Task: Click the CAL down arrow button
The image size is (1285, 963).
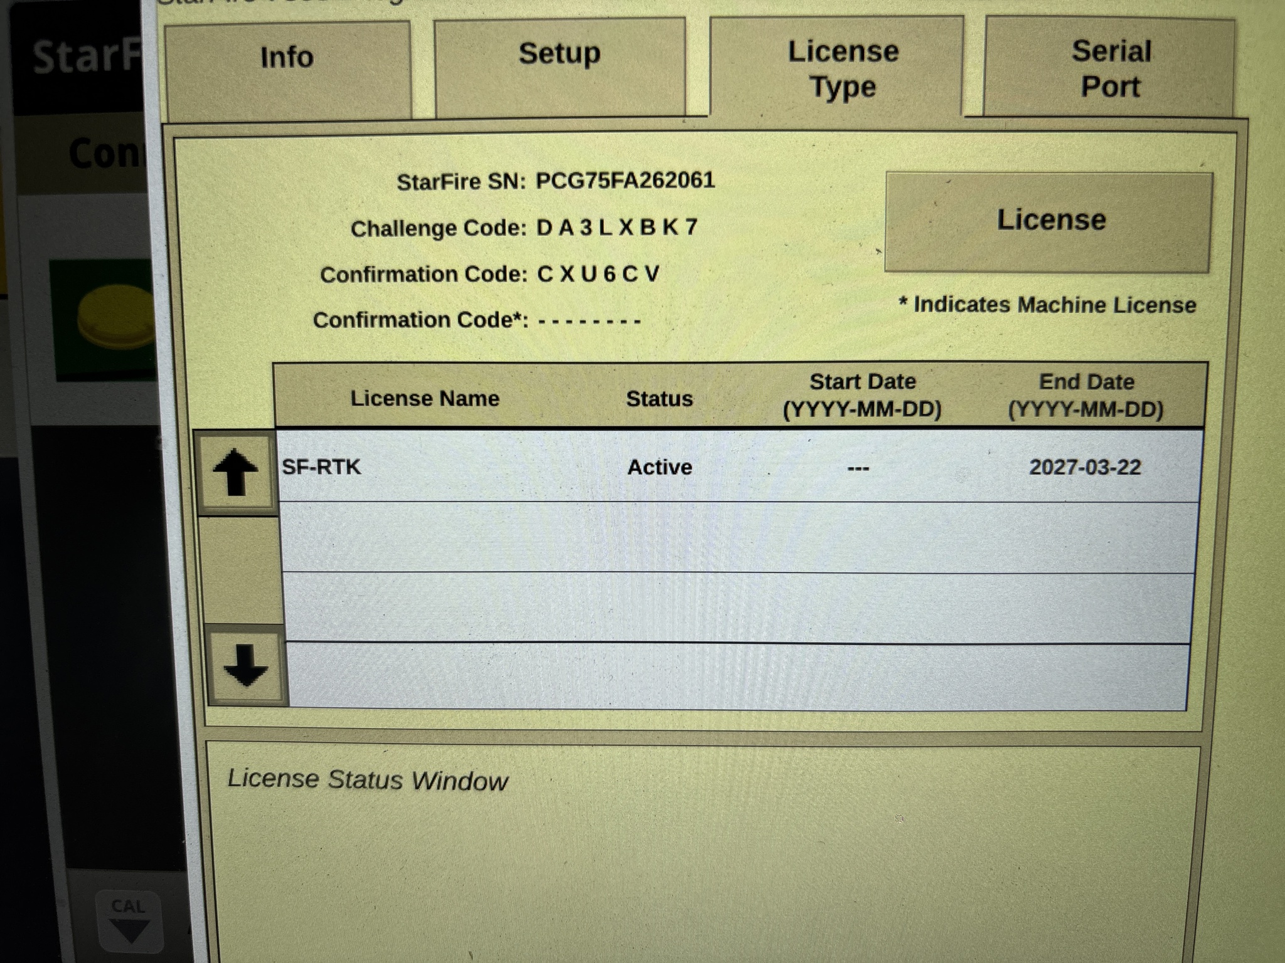Action: click(129, 920)
